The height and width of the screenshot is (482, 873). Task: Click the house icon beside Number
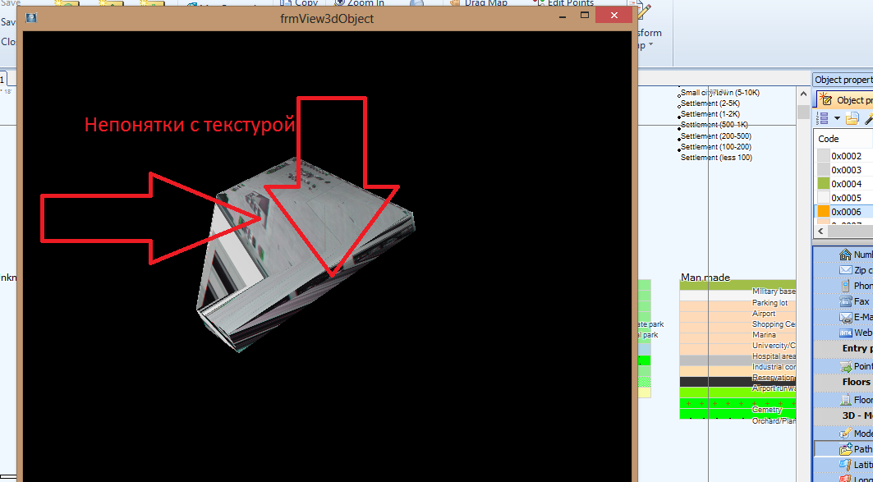(845, 255)
